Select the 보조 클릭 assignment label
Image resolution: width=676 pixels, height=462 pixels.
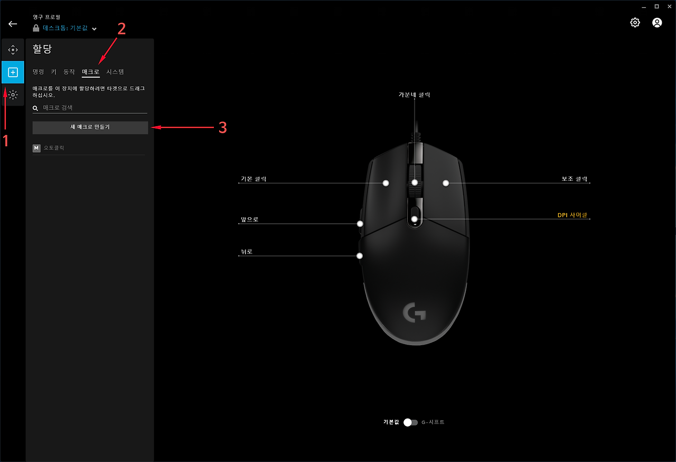pos(575,179)
